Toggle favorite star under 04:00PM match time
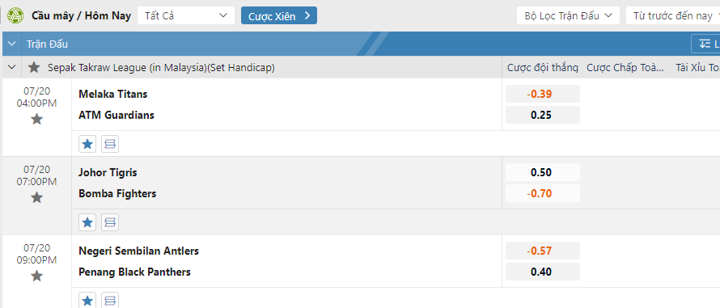The height and width of the screenshot is (308, 720). coord(36,120)
